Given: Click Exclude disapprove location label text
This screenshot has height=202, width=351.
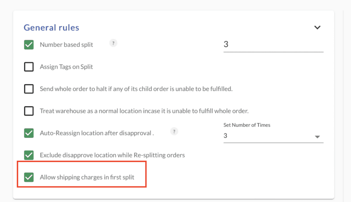Looking at the screenshot, I should [112, 155].
